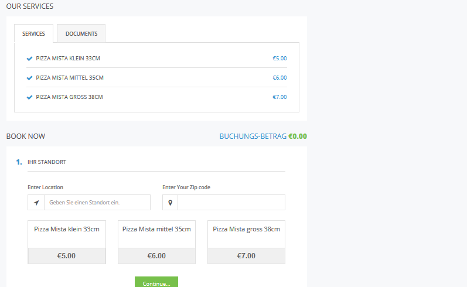Click the €5.00 price bar on card
Screen dimensions: 467x287
67,256
